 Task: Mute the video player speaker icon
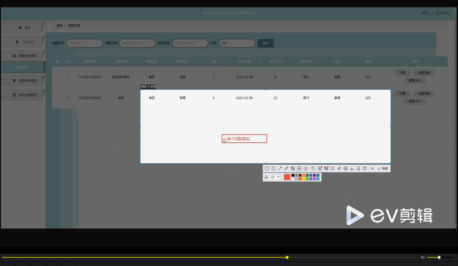(423, 257)
